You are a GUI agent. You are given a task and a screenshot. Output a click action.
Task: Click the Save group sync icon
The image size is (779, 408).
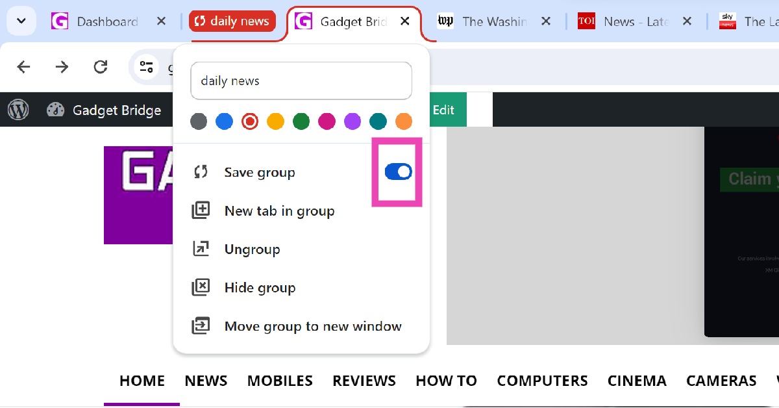201,172
